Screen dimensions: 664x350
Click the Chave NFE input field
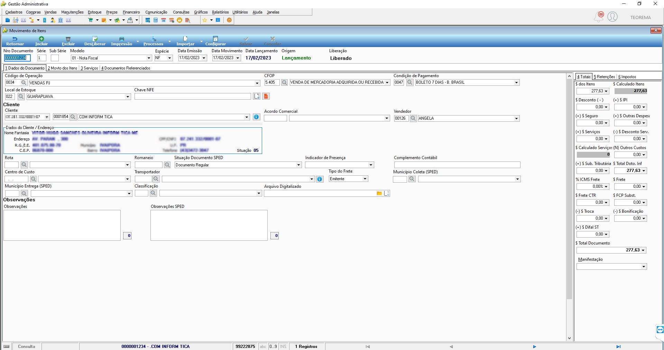193,96
